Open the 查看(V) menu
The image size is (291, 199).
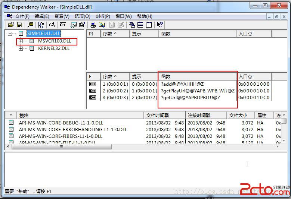pos(62,16)
